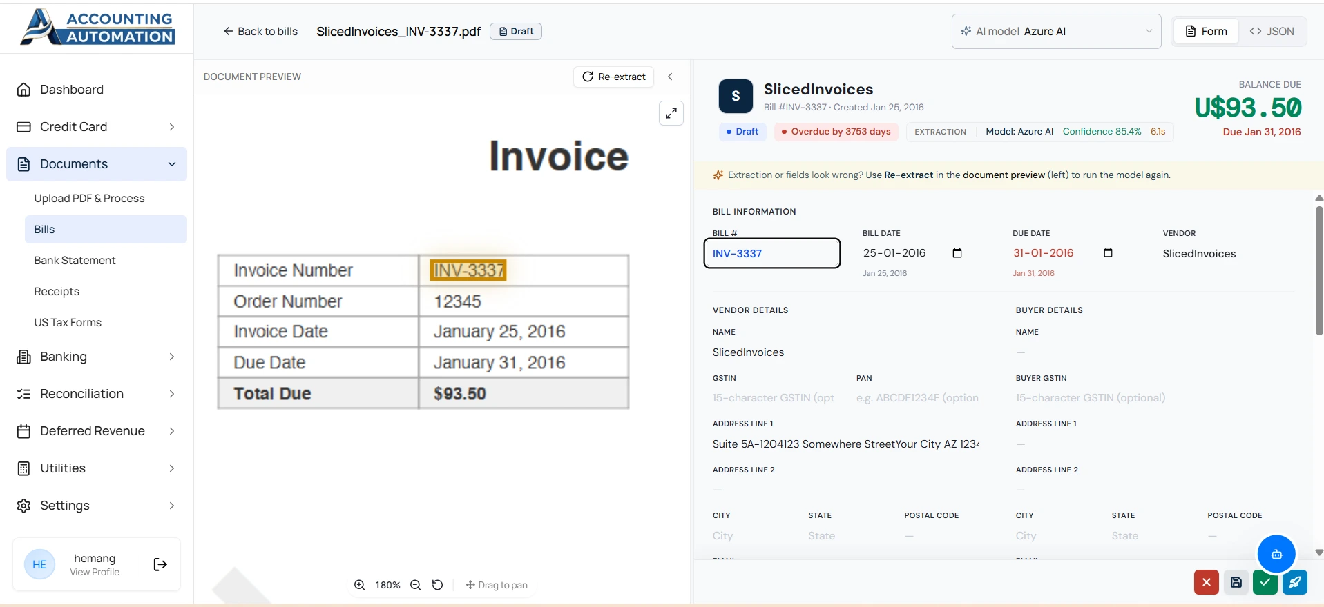Image resolution: width=1324 pixels, height=607 pixels.
Task: Click vendor Address Line 1 field
Action: click(x=846, y=444)
